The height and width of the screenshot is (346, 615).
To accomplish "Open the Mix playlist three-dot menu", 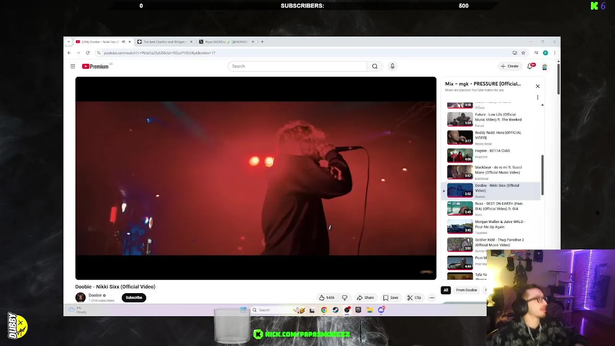I will 538,98.
